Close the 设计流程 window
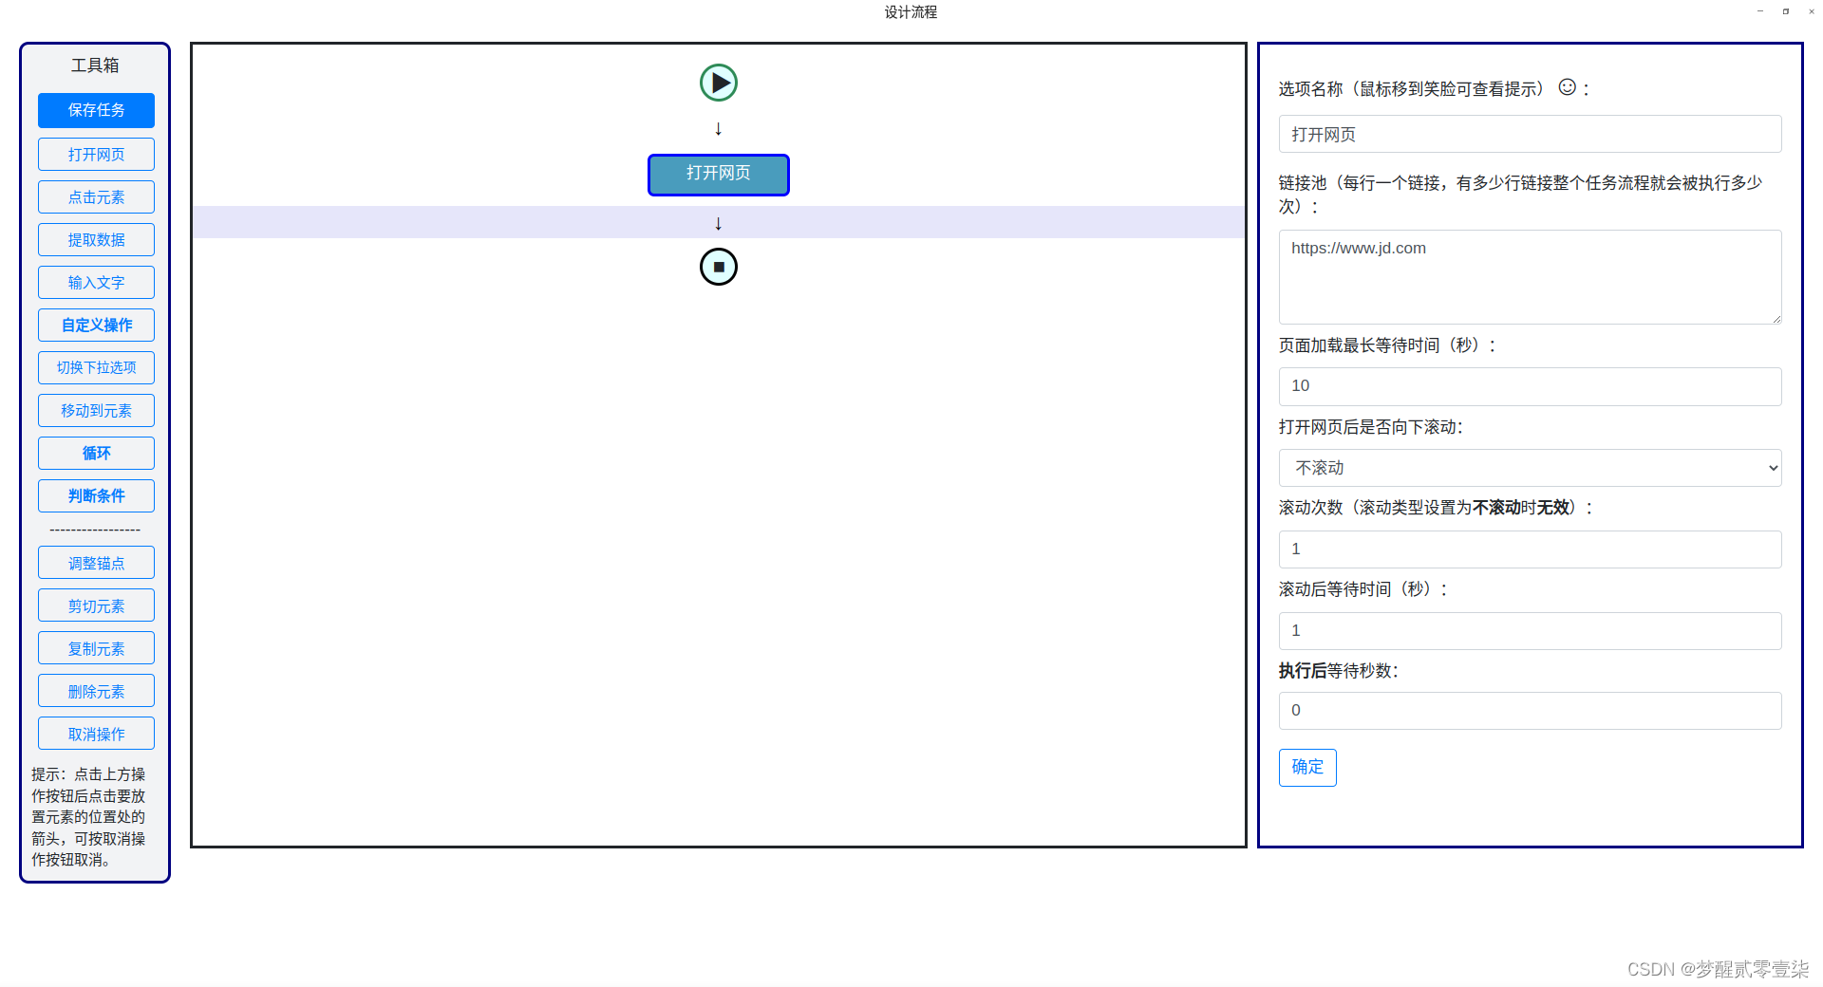This screenshot has height=987, width=1823. click(x=1812, y=11)
